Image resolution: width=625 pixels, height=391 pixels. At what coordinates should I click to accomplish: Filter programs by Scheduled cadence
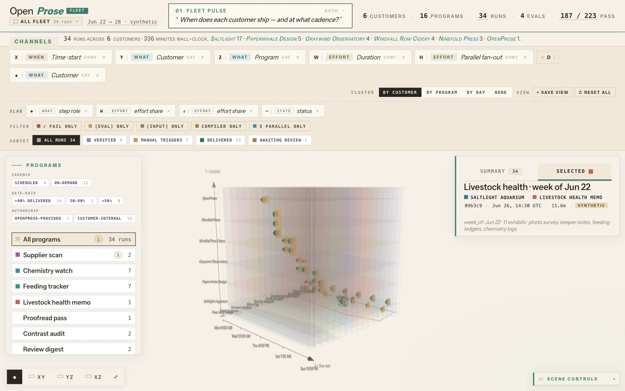tap(30, 183)
